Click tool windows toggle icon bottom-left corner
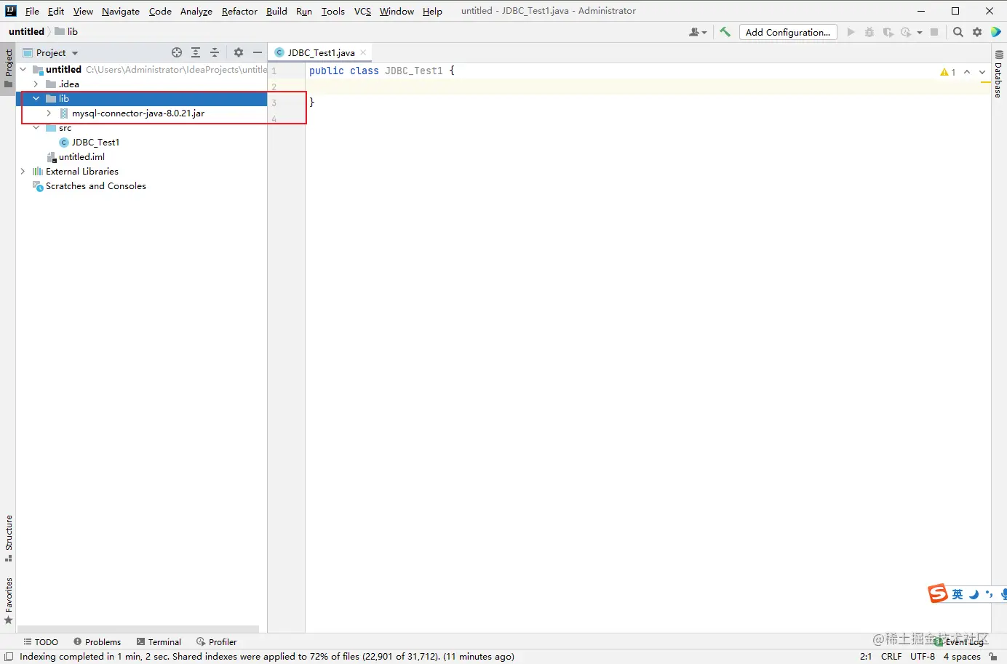The width and height of the screenshot is (1007, 664). pyautogui.click(x=9, y=656)
